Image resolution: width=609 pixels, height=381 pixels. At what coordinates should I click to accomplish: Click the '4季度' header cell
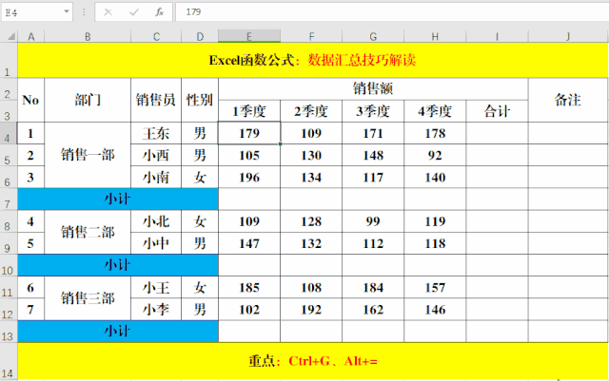[435, 111]
